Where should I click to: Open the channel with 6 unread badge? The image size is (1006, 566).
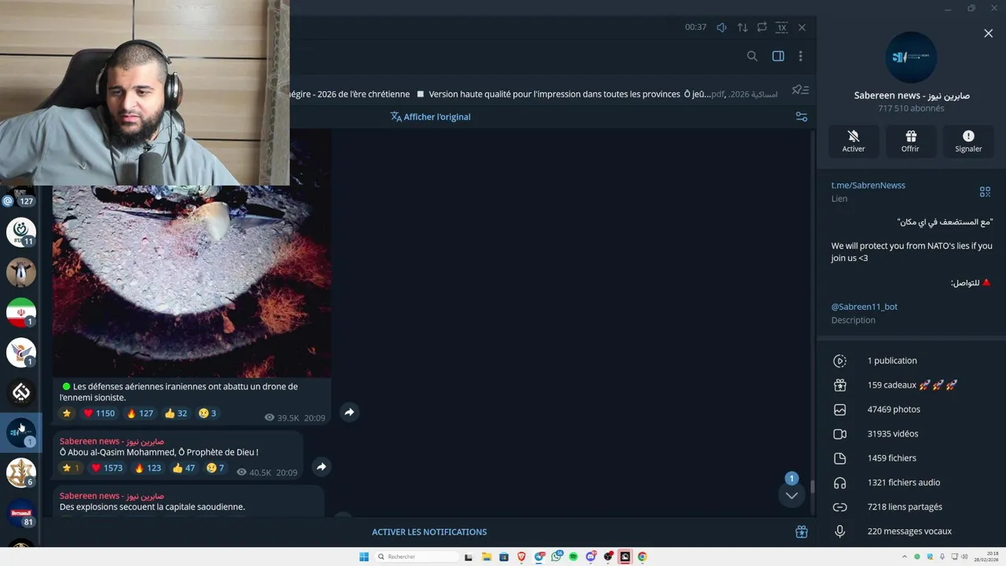click(21, 472)
